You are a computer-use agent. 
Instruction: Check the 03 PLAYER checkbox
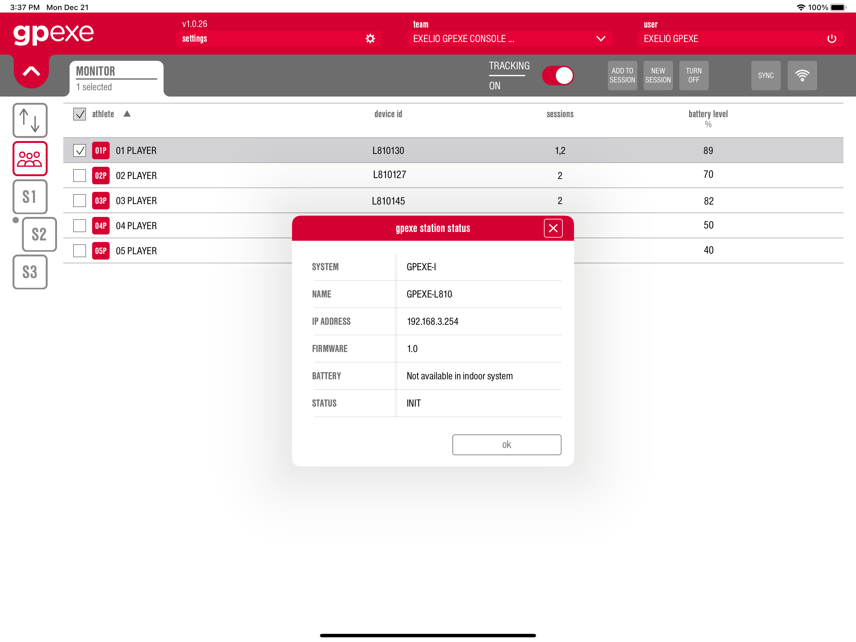[79, 201]
